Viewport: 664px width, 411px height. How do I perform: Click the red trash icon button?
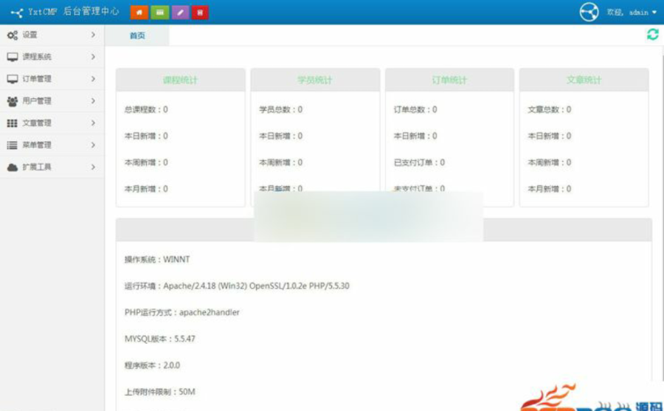click(200, 13)
